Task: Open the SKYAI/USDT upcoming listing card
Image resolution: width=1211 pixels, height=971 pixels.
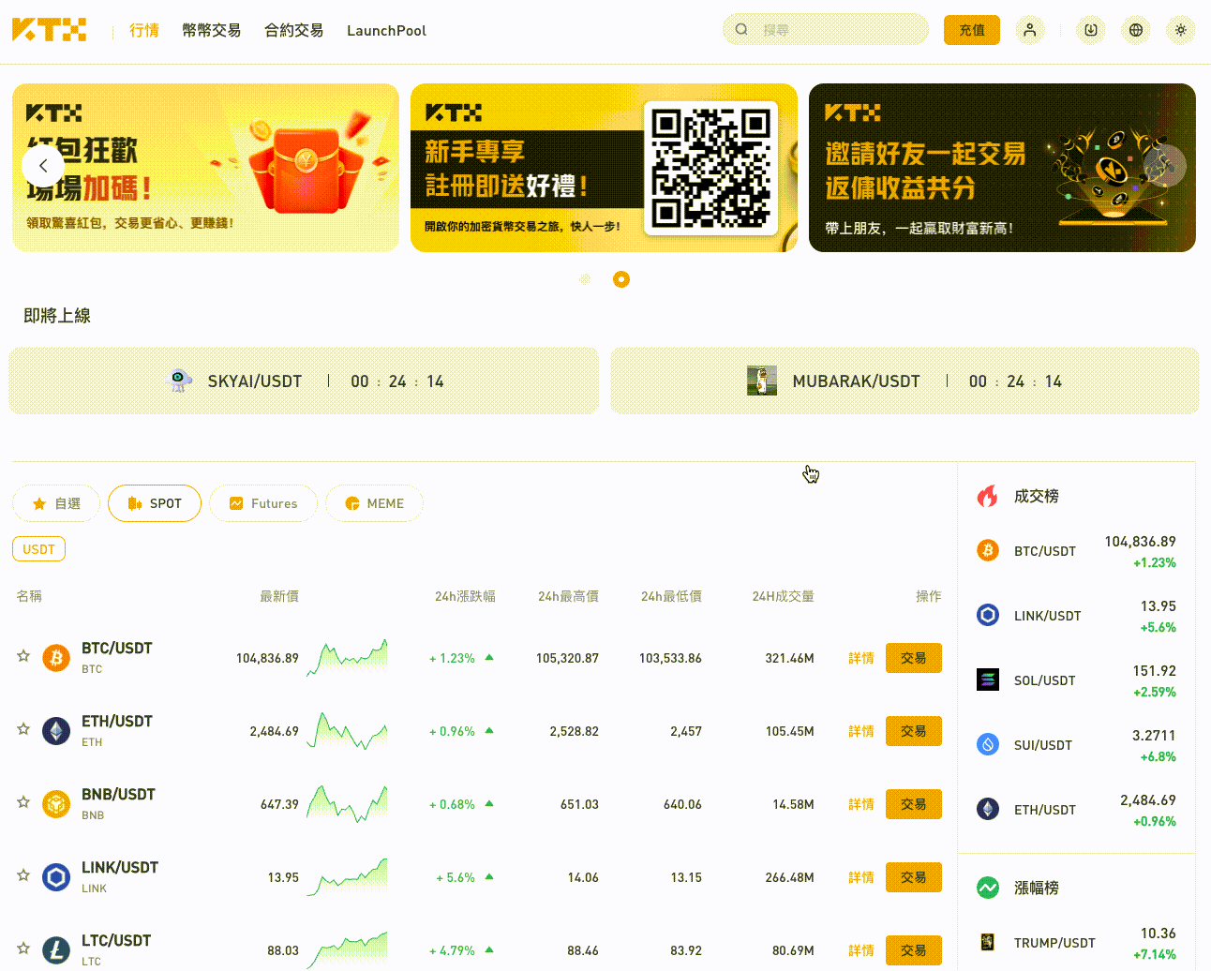Action: click(304, 381)
